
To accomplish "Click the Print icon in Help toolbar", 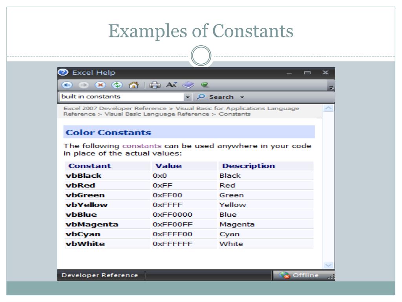I will (x=155, y=85).
